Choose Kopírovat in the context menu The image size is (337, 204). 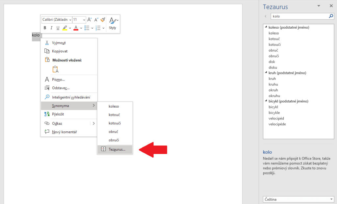point(60,51)
